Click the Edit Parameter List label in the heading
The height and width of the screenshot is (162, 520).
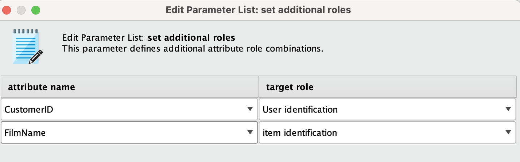point(104,38)
